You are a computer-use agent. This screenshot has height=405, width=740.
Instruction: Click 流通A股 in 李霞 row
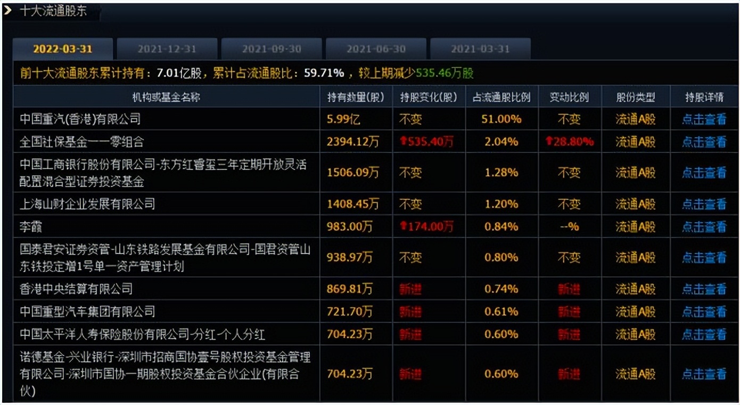636,227
